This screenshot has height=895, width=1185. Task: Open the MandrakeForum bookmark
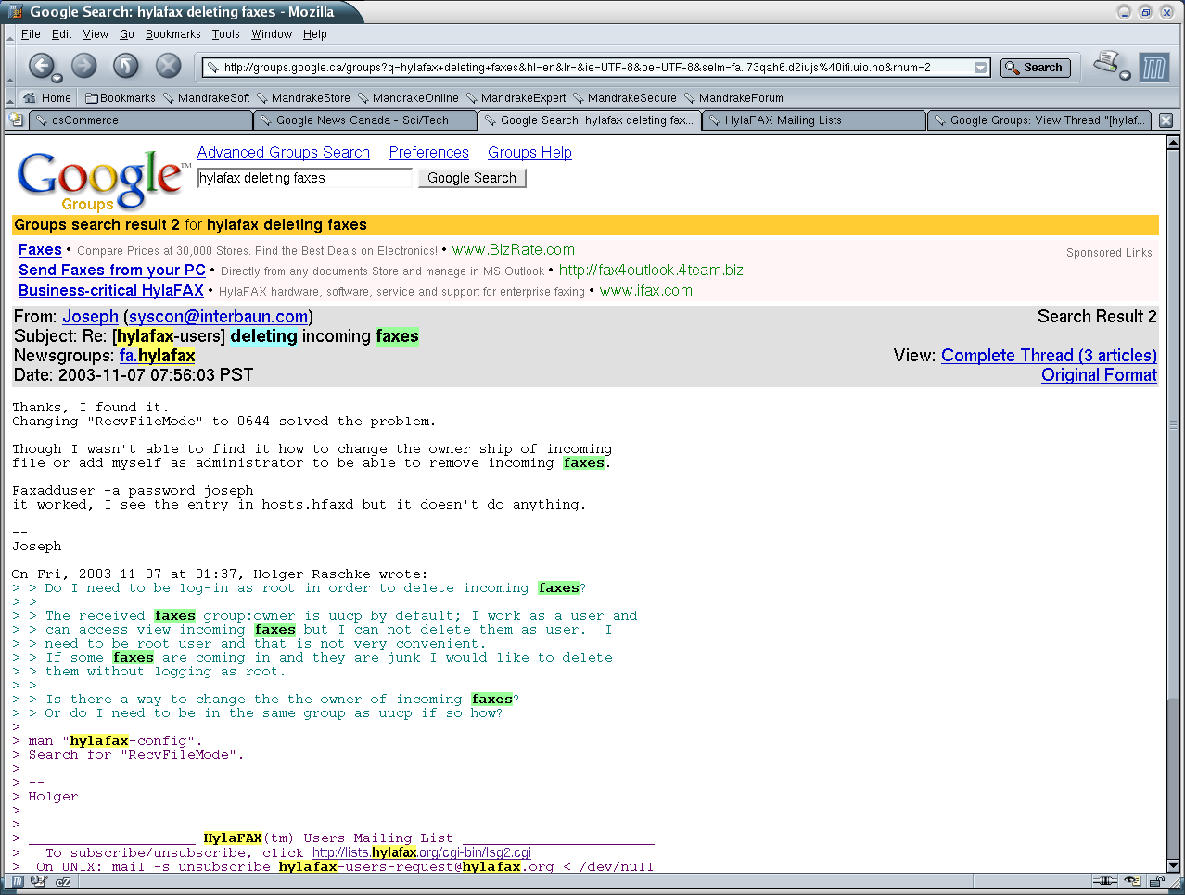(733, 98)
